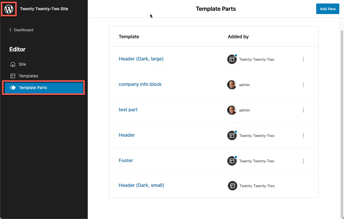
Task: Select Site in the Editor sidebar
Action: [x=22, y=64]
